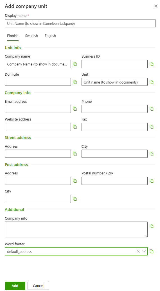Expand the Word footer dropdown arrow
Image resolution: width=160 pixels, height=291 pixels.
(x=144, y=251)
